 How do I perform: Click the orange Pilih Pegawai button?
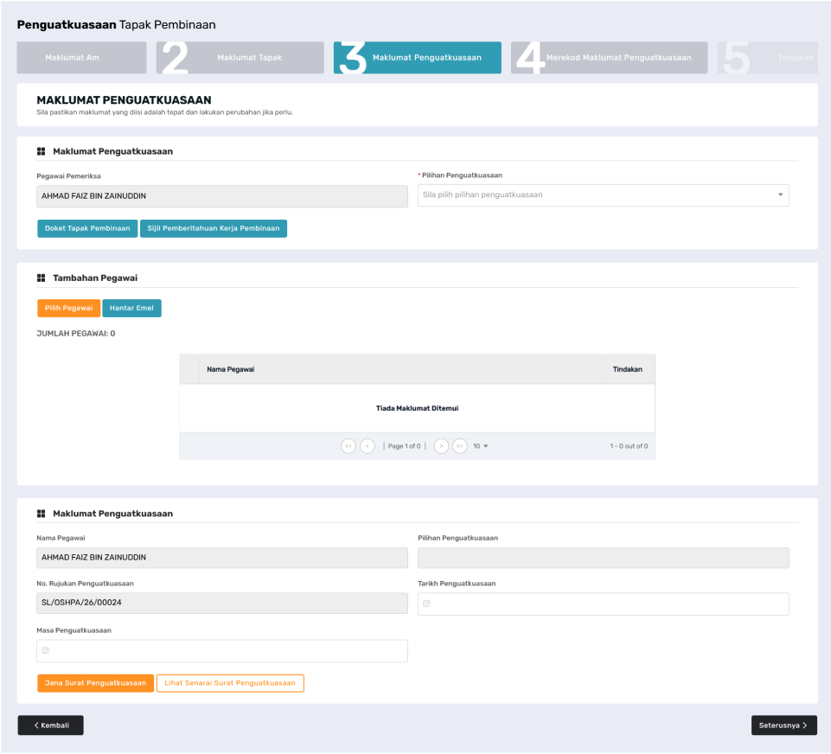tap(69, 308)
